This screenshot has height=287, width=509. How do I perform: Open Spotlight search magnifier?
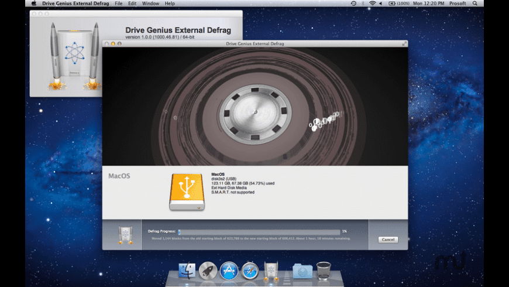475,4
